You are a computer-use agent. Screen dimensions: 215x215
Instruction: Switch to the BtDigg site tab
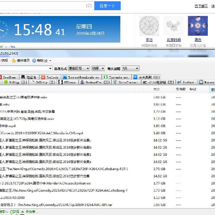[16, 82]
